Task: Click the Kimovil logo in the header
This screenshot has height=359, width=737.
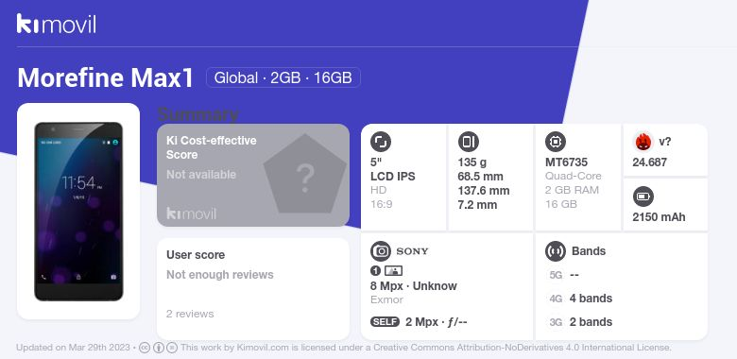Action: (57, 24)
